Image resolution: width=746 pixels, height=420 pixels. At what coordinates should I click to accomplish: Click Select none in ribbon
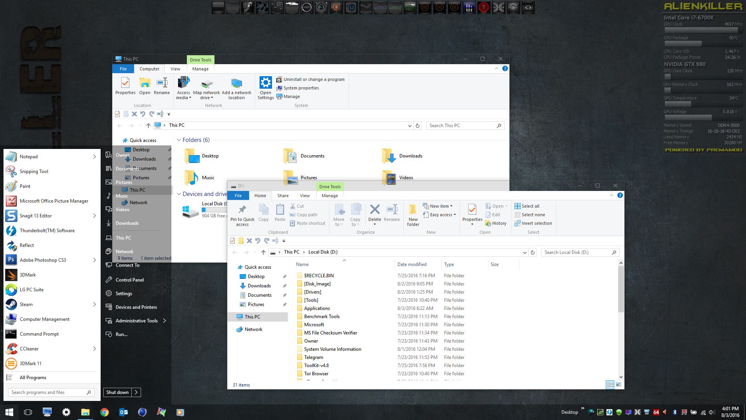tap(530, 215)
